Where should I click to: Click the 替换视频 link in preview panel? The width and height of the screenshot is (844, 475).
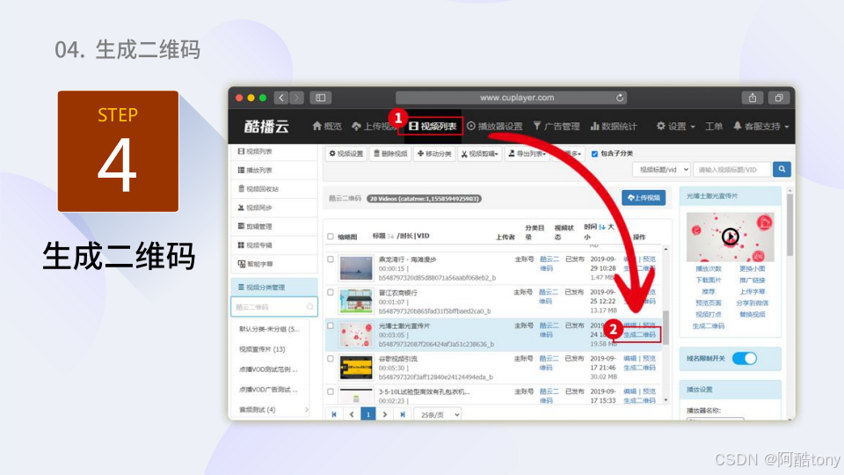tap(752, 314)
